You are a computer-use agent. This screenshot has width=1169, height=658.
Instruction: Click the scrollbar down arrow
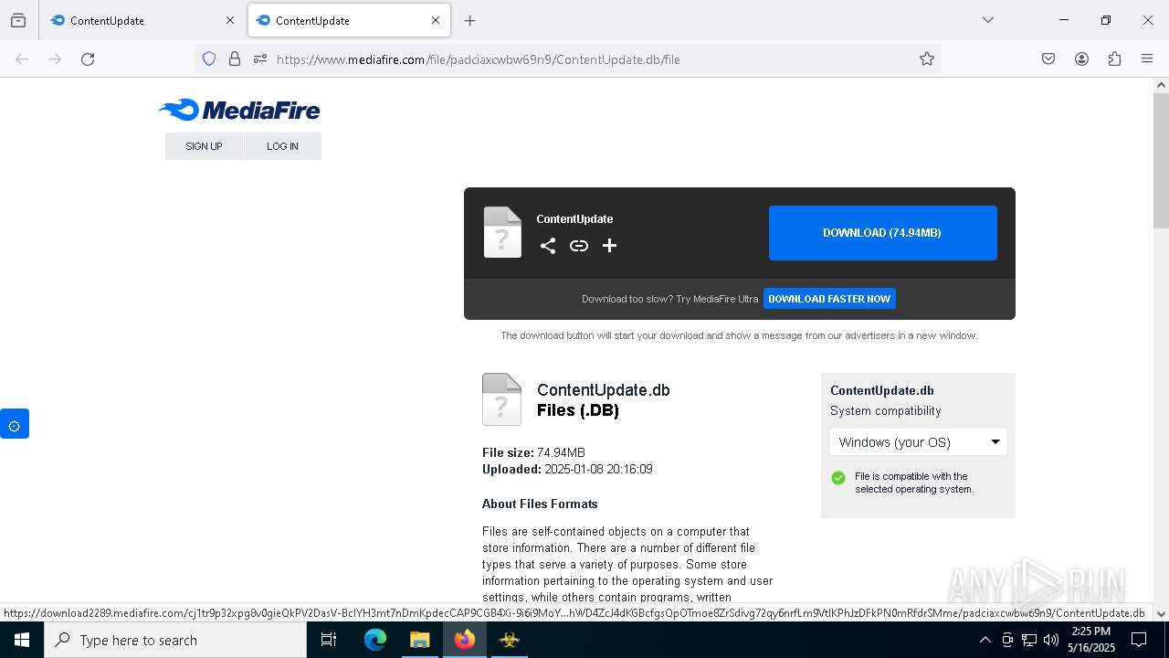[1161, 614]
